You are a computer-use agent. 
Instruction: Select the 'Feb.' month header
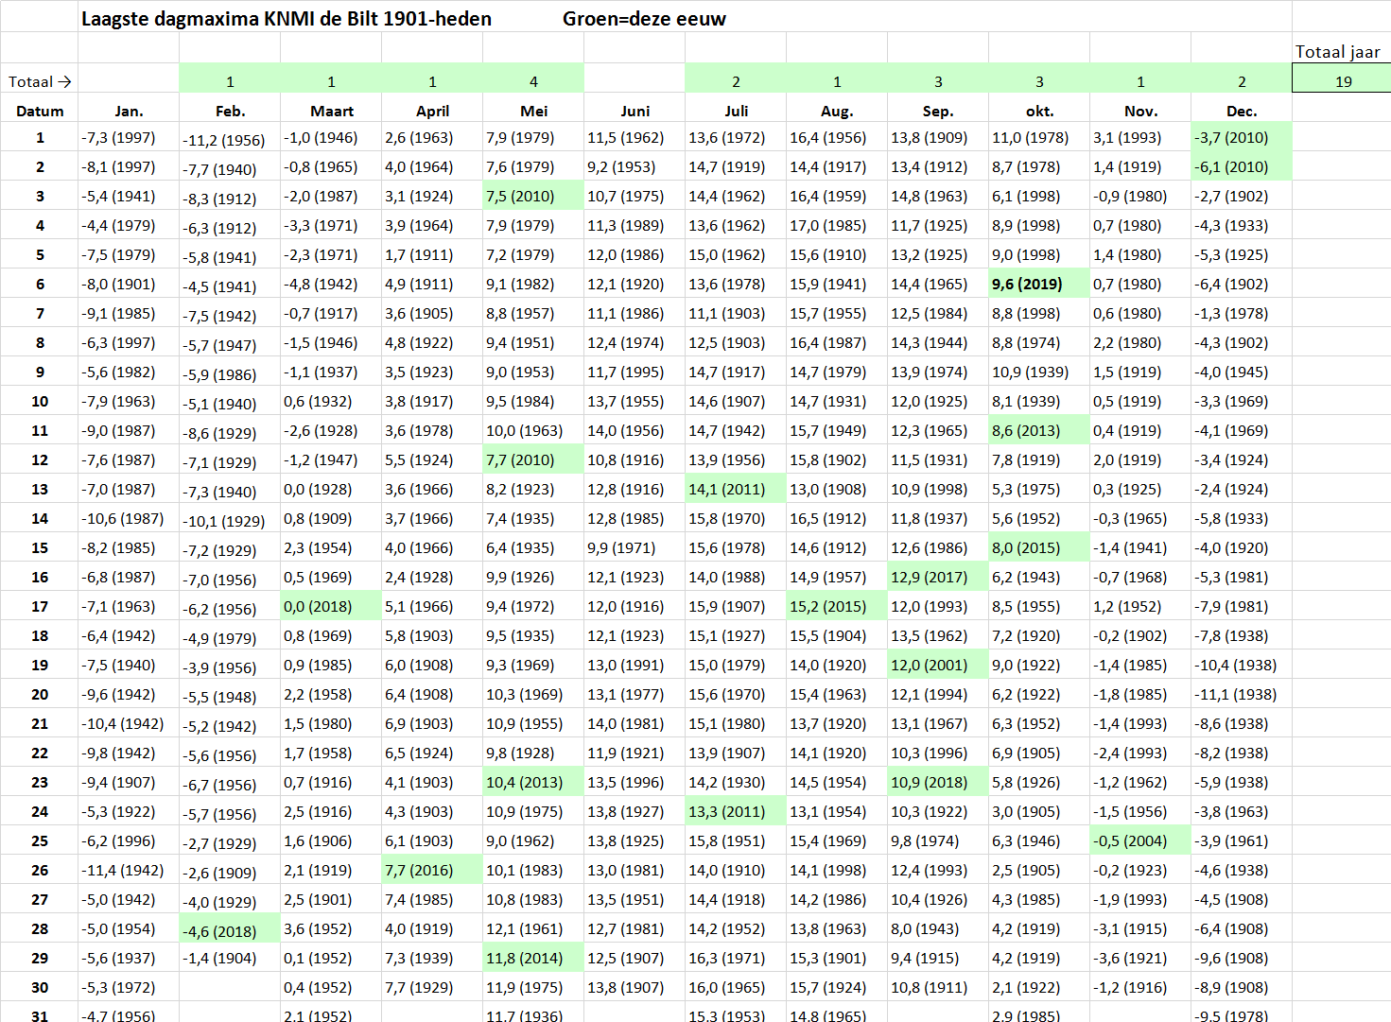[230, 111]
